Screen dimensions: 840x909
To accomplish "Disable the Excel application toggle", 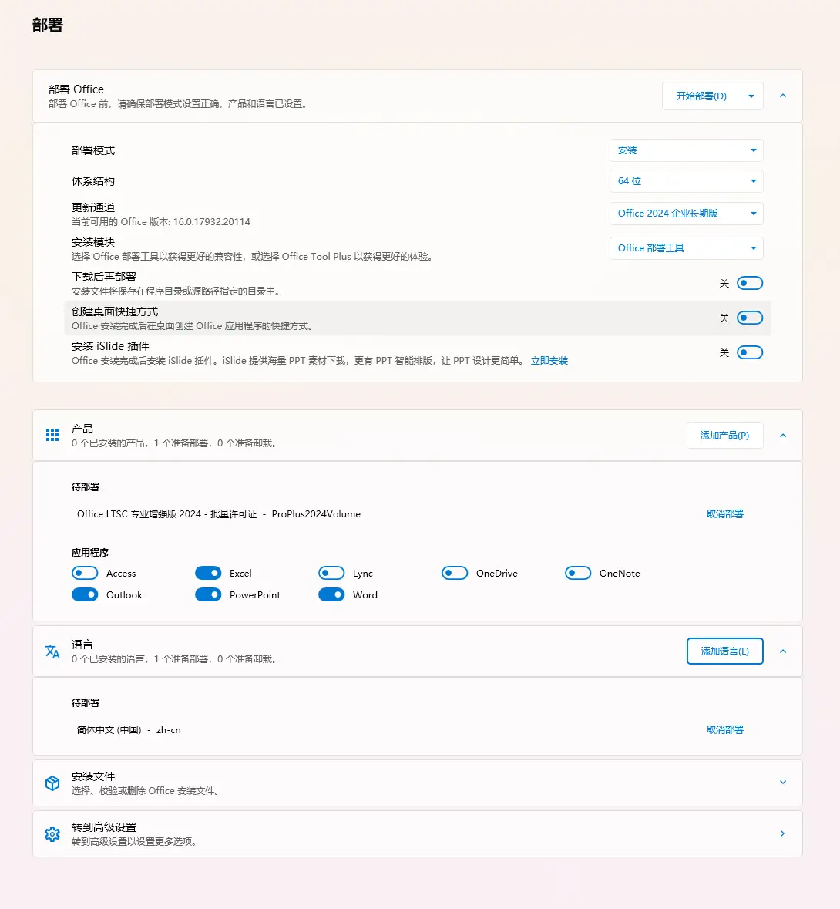I will pyautogui.click(x=208, y=573).
